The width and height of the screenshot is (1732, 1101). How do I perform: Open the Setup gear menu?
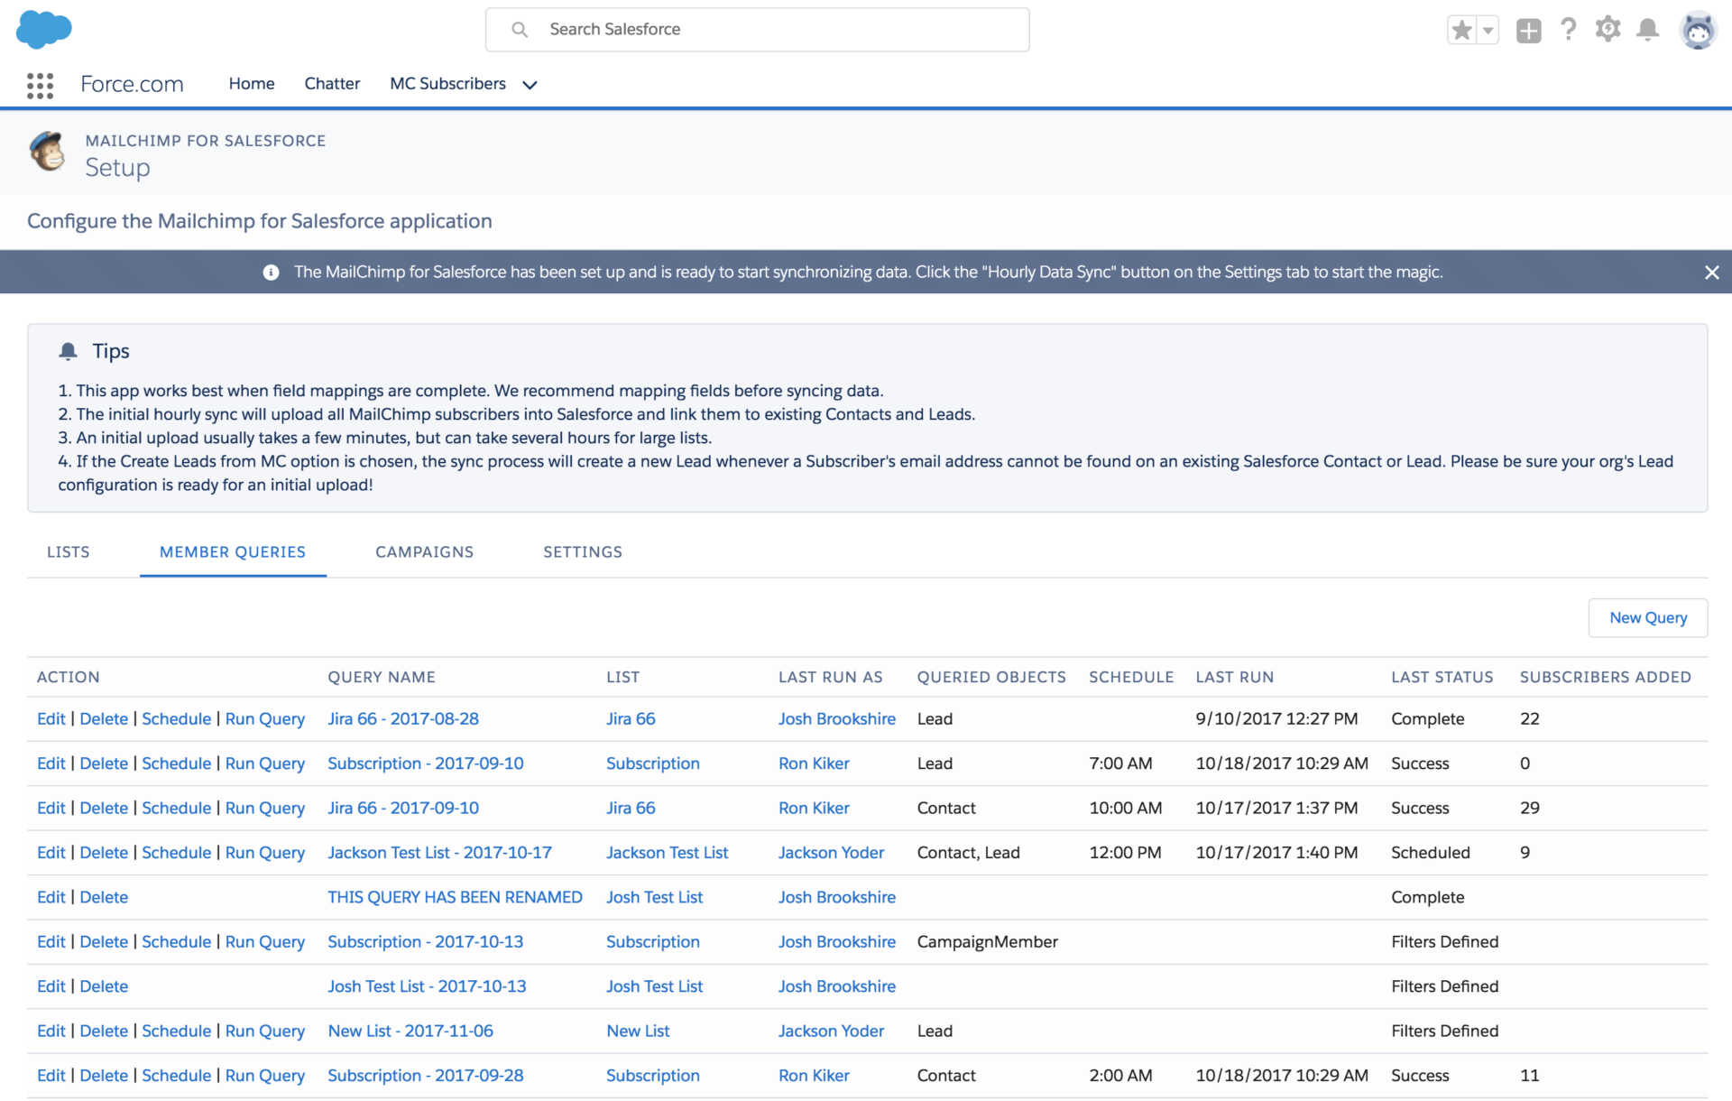tap(1608, 29)
